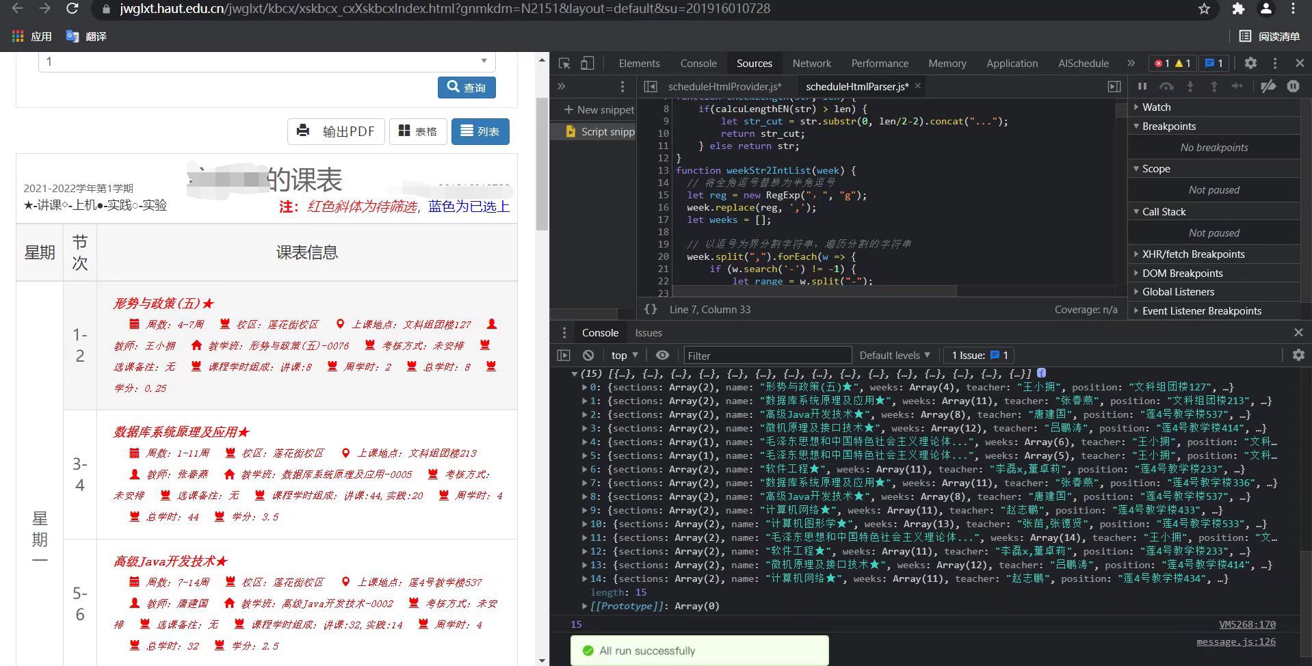Image resolution: width=1312 pixels, height=666 pixels.
Task: Open the scheduleHtmlProvider.js file tab
Action: [x=724, y=87]
